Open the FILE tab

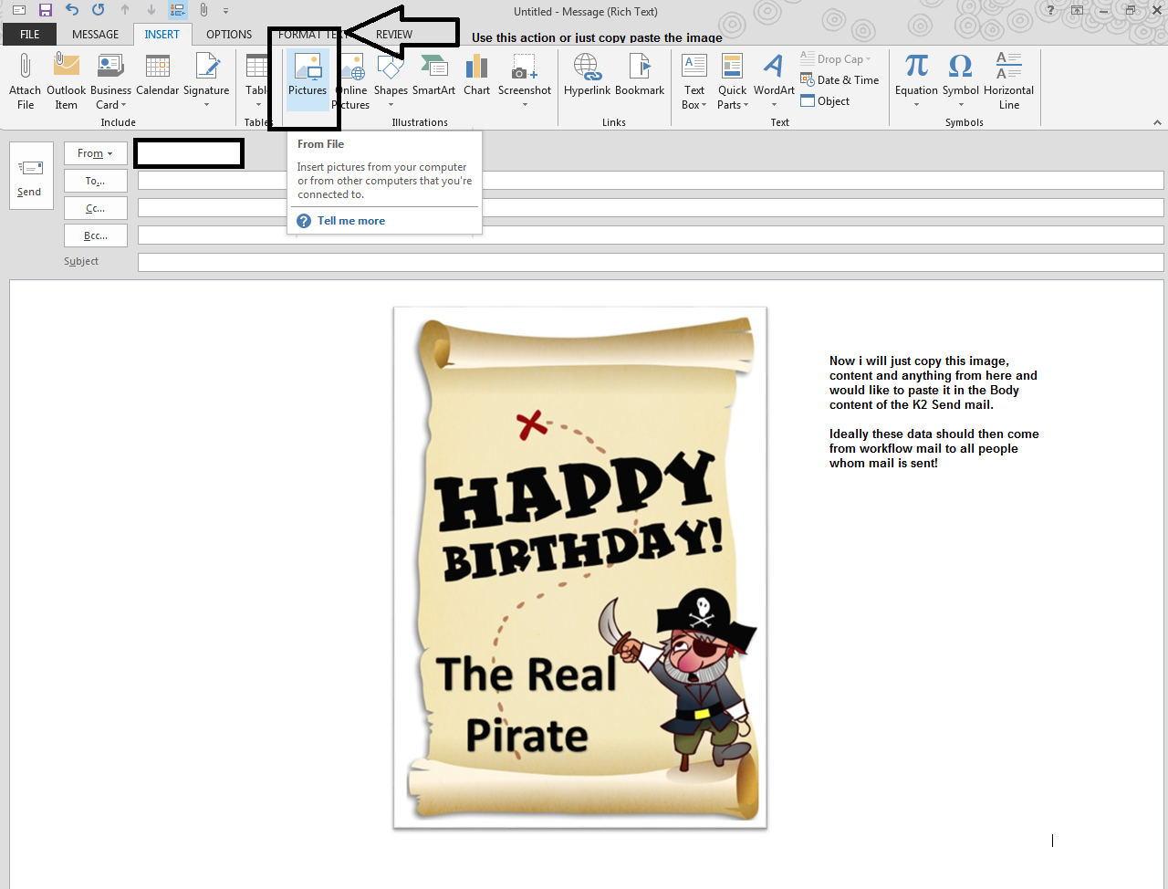pos(30,35)
